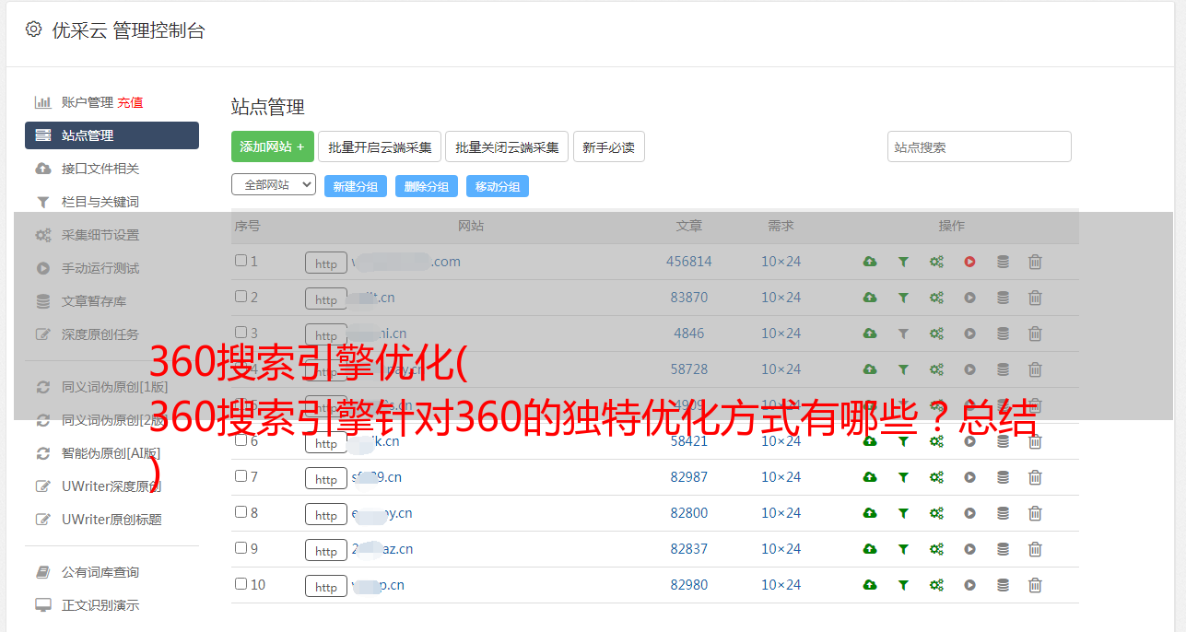The height and width of the screenshot is (632, 1186).
Task: Click the cloud upload icon in row 7
Action: [x=870, y=477]
